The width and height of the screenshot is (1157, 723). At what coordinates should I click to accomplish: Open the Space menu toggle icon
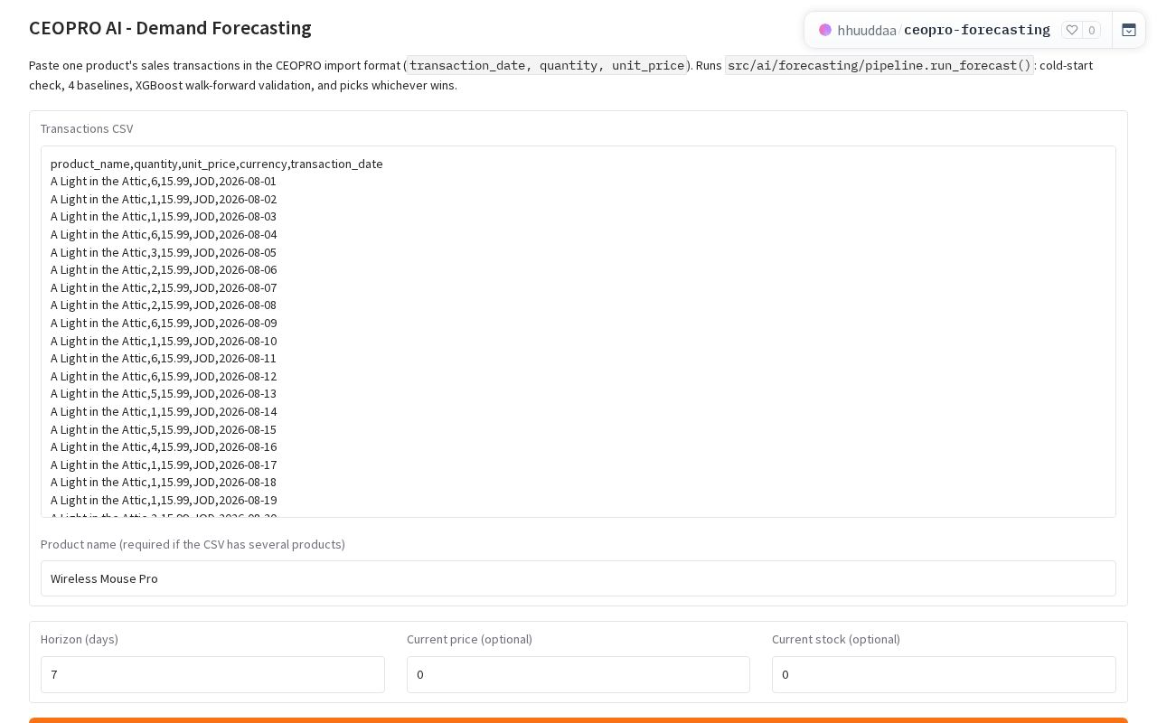pos(1129,30)
